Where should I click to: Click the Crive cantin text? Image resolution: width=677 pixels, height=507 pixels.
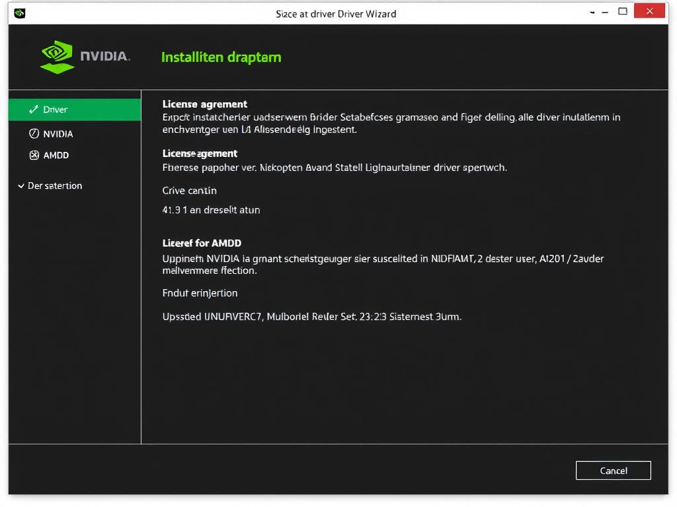tap(190, 191)
